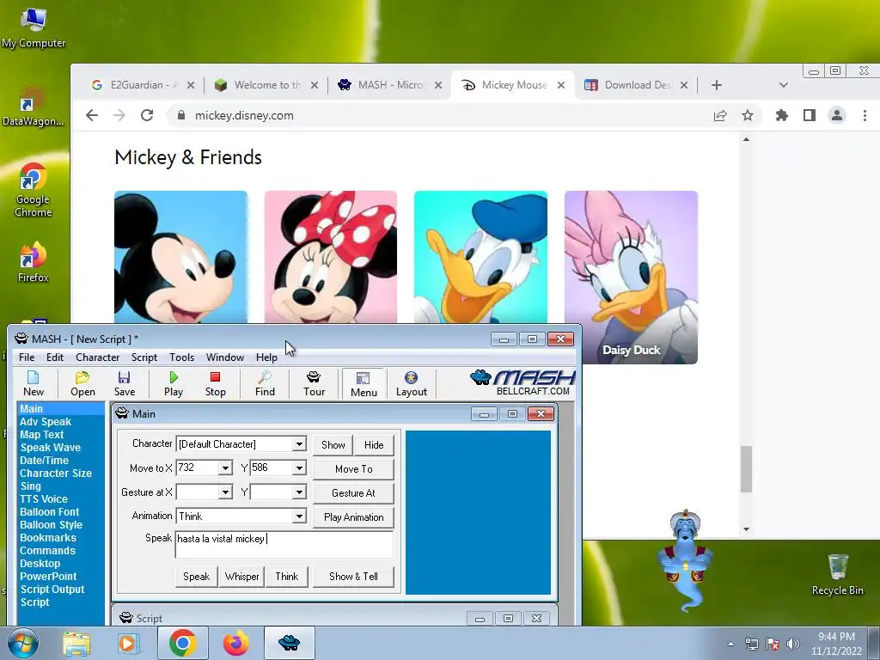Select the Google Chrome desktop shortcut
Viewport: 880px width, 660px height.
[x=34, y=191]
